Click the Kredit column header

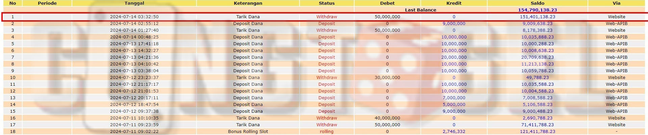pyautogui.click(x=454, y=3)
